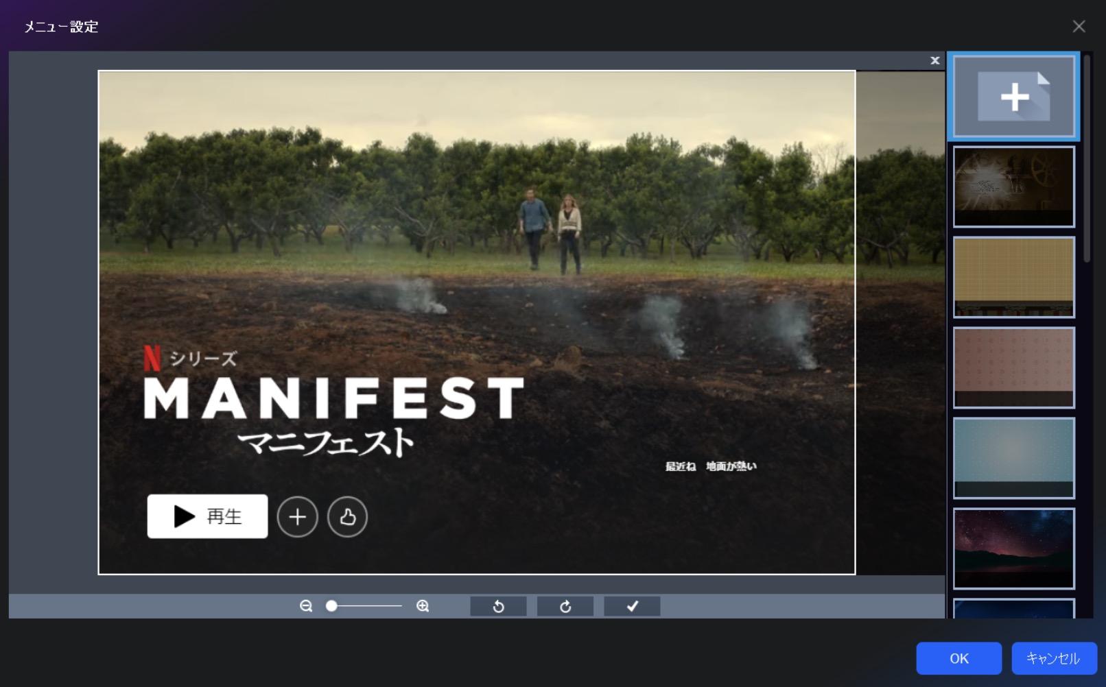Image resolution: width=1106 pixels, height=687 pixels.
Task: Pick the starry night sky background thumbnail
Action: pyautogui.click(x=1014, y=549)
